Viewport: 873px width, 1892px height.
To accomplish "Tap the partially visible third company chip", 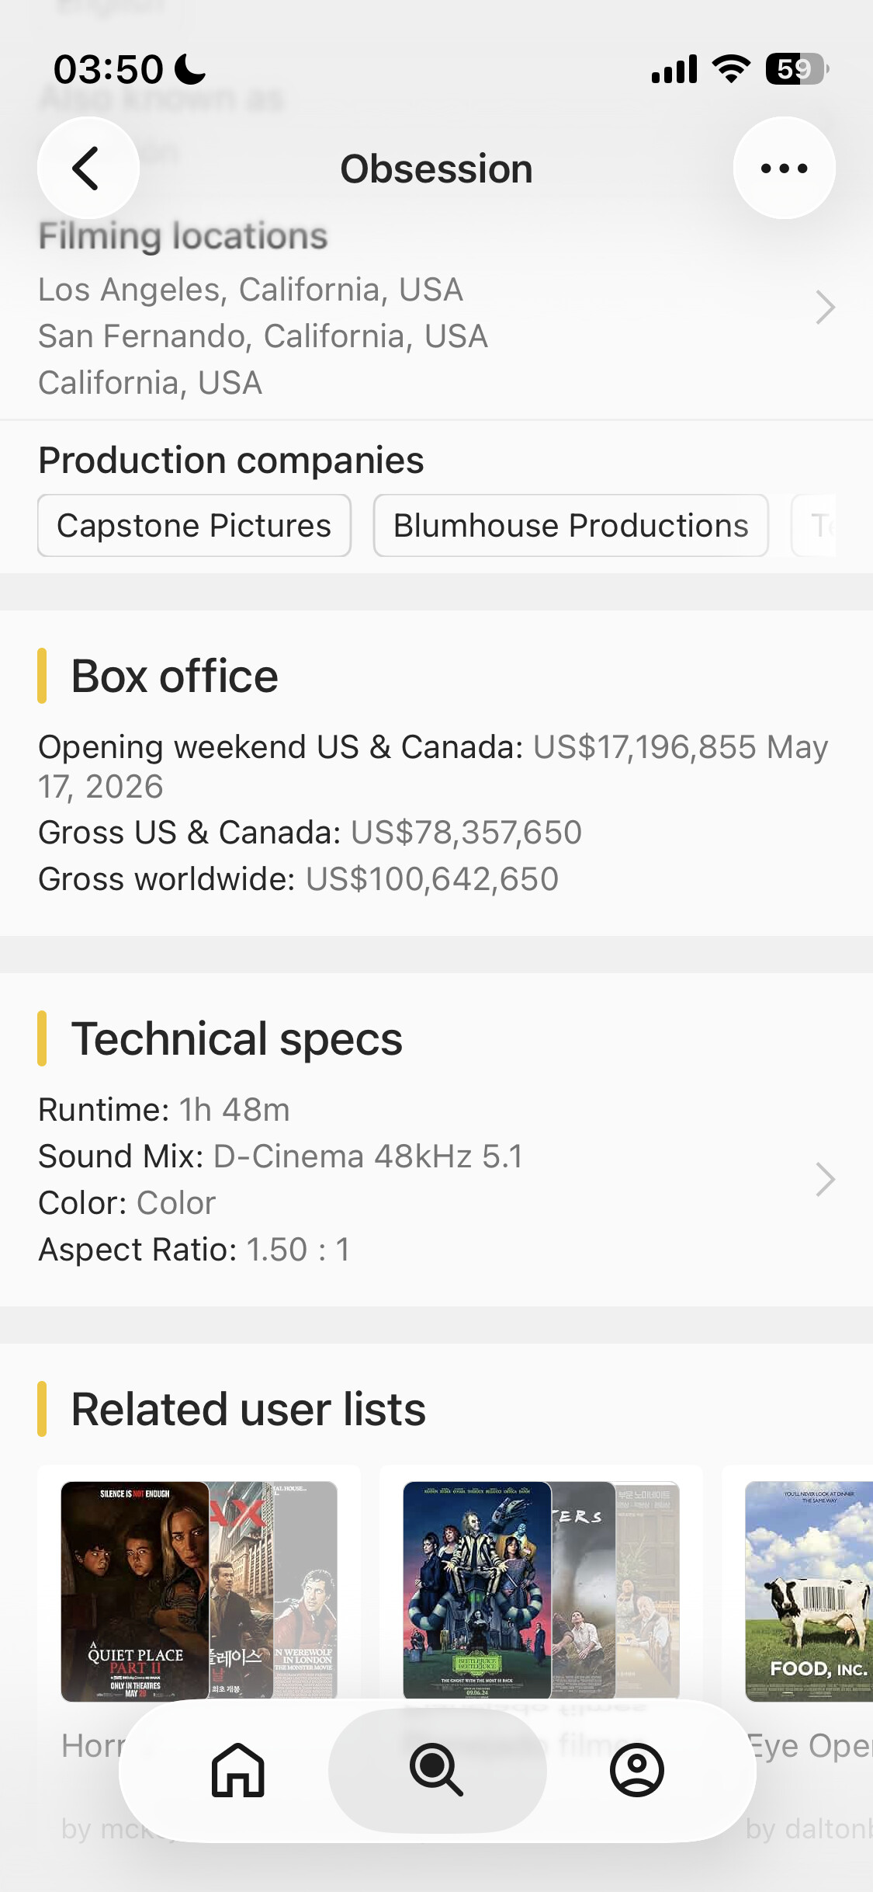I will pyautogui.click(x=815, y=526).
